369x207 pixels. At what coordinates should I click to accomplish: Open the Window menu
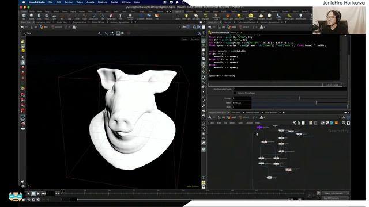point(126,2)
